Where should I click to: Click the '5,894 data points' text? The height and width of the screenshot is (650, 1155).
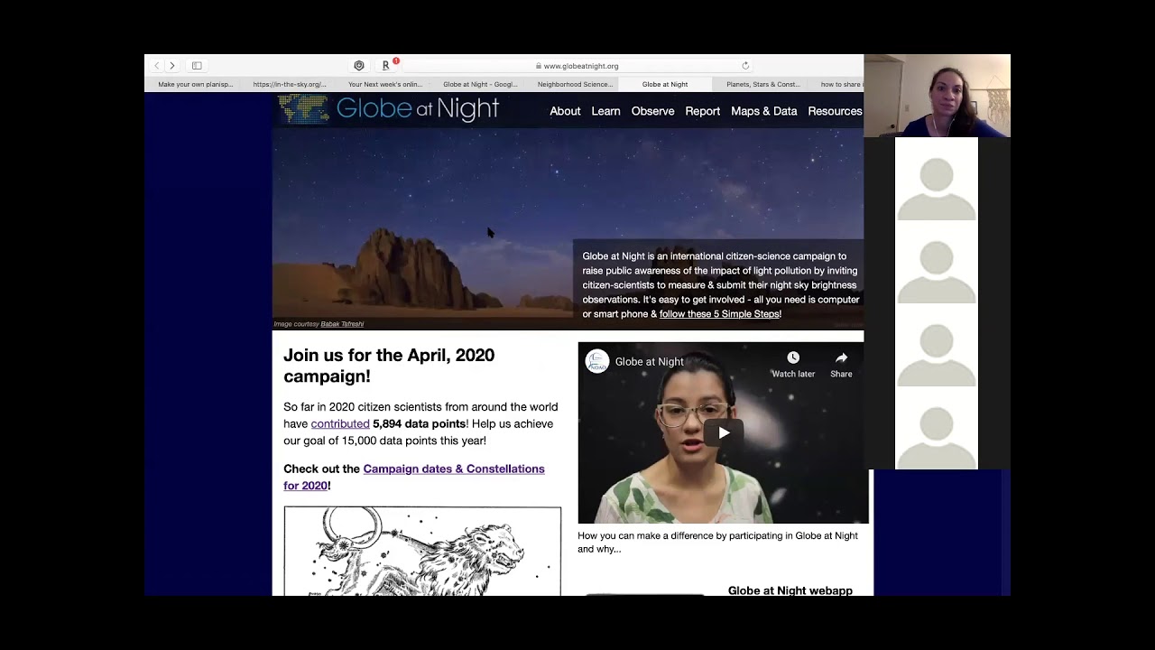(x=420, y=423)
